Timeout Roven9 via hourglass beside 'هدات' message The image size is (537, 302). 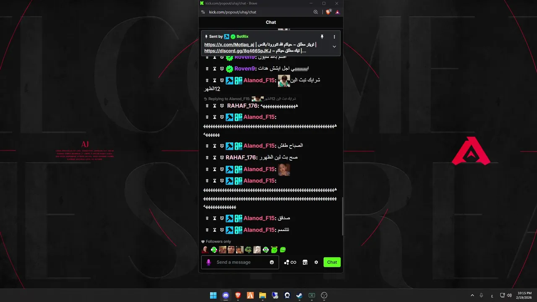click(214, 68)
